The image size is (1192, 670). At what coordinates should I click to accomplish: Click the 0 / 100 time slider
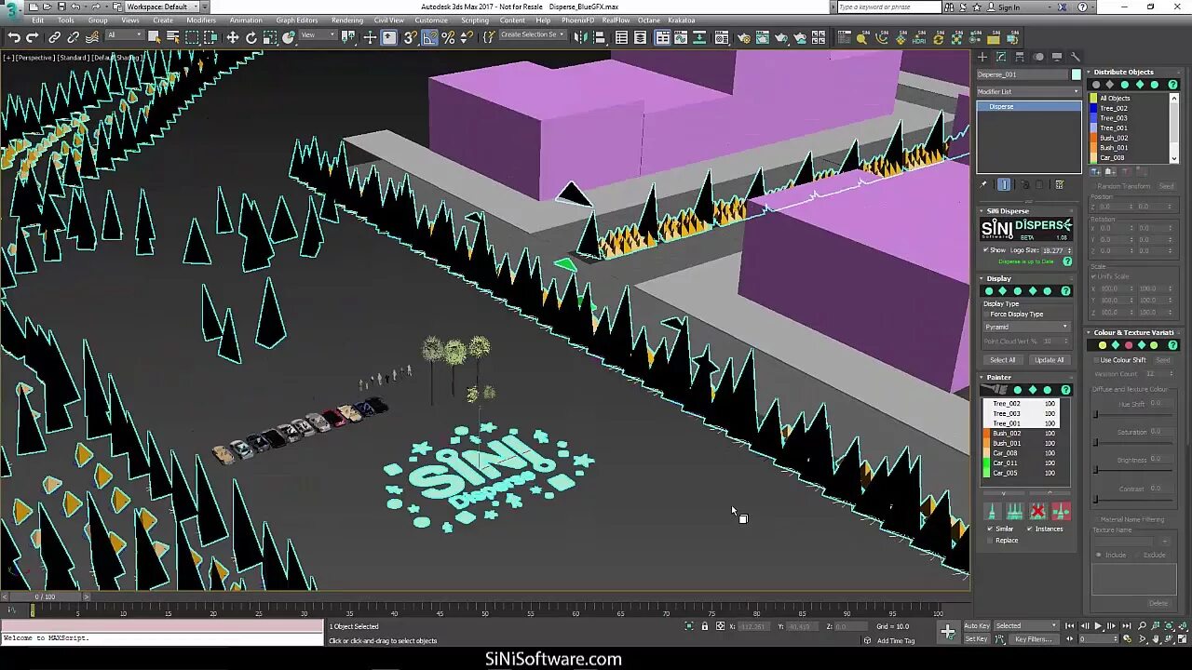[x=45, y=596]
